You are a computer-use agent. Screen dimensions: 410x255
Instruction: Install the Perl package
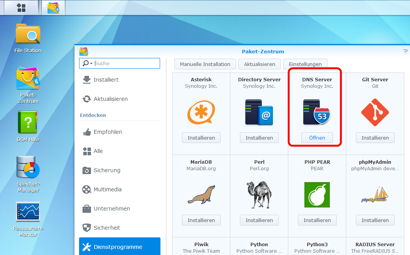pos(259,220)
